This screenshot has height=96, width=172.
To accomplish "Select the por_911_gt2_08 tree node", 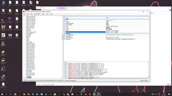I will click(32, 21).
